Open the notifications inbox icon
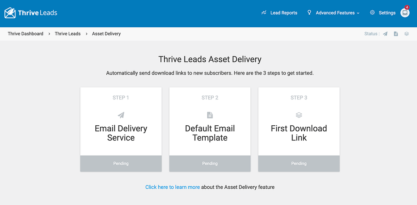 click(x=405, y=13)
